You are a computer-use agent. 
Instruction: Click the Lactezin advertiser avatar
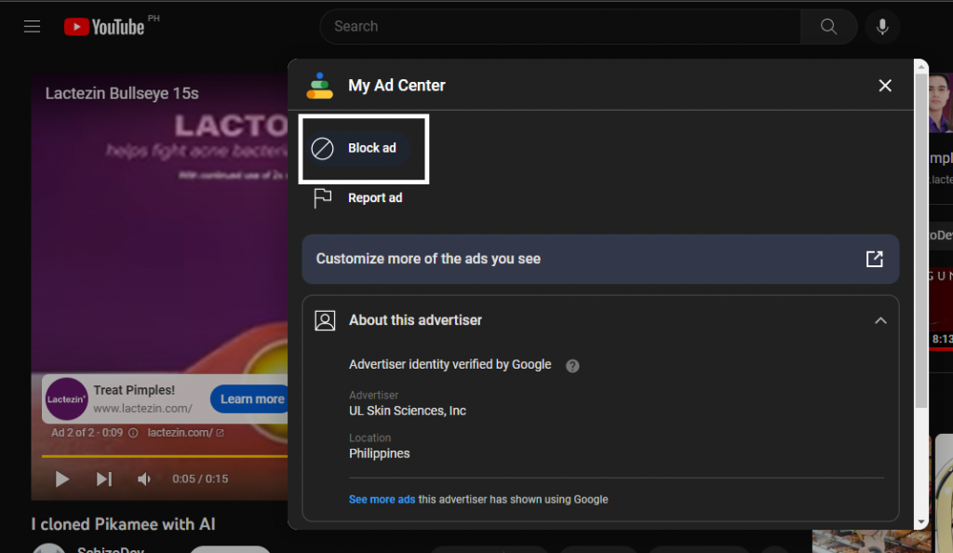click(x=66, y=399)
